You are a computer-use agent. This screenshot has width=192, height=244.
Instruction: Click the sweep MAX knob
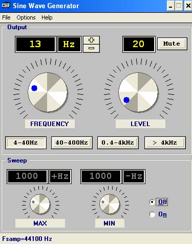(40, 204)
